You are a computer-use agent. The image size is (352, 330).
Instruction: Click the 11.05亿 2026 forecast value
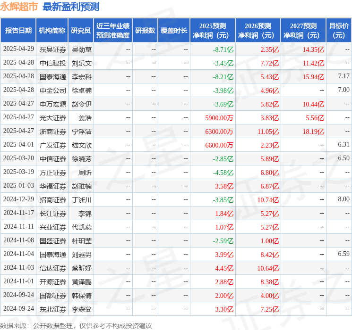pyautogui.click(x=268, y=132)
